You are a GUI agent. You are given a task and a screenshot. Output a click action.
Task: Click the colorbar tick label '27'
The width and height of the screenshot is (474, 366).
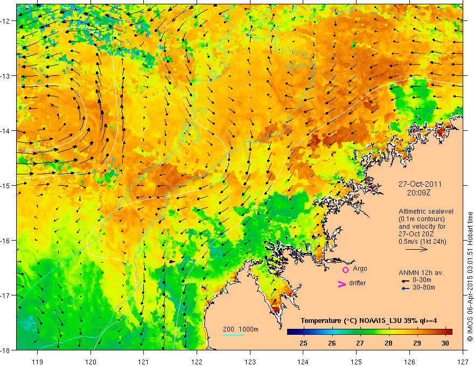click(360, 343)
